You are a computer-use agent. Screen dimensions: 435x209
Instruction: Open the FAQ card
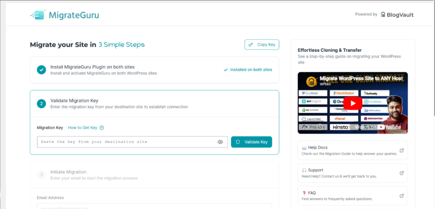[x=353, y=196]
